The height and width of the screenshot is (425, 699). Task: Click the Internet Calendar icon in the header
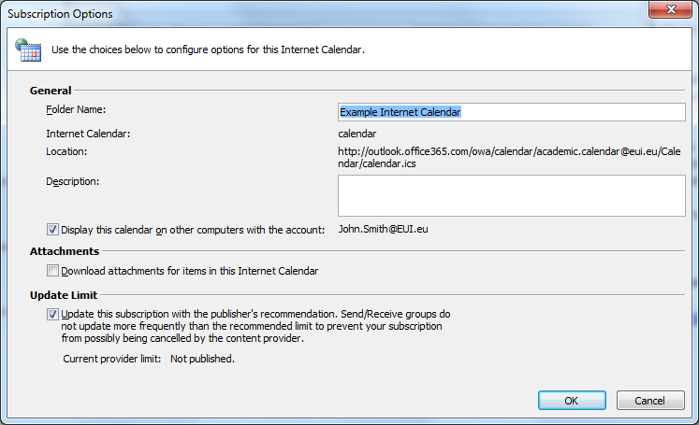point(28,50)
